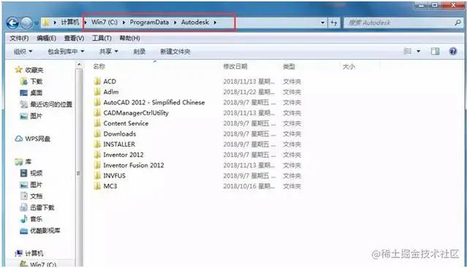The image size is (468, 268).
Task: Open the 查看(V) menu
Action: click(74, 38)
